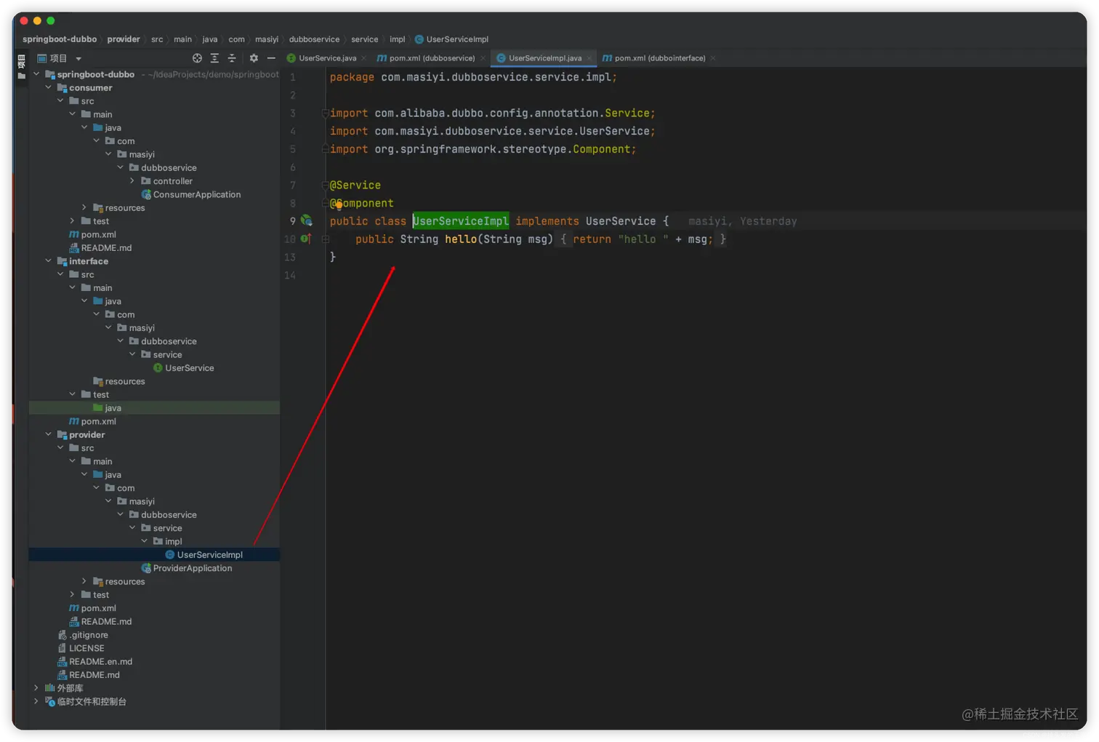Image resolution: width=1099 pixels, height=742 pixels.
Task: Click the locate current file crosshair icon
Action: point(197,58)
